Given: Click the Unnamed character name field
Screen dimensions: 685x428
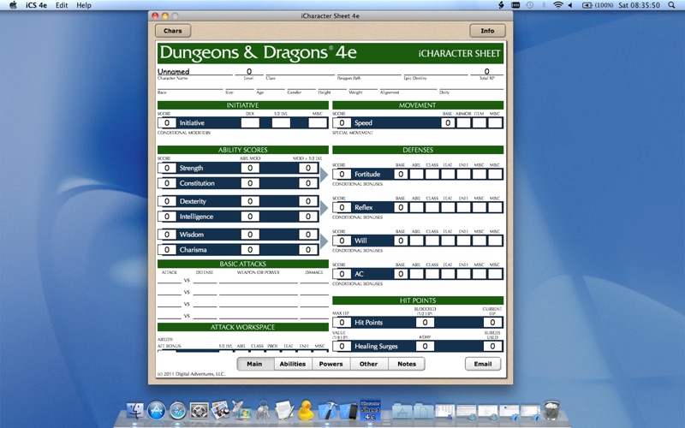Looking at the screenshot, I should coord(194,71).
